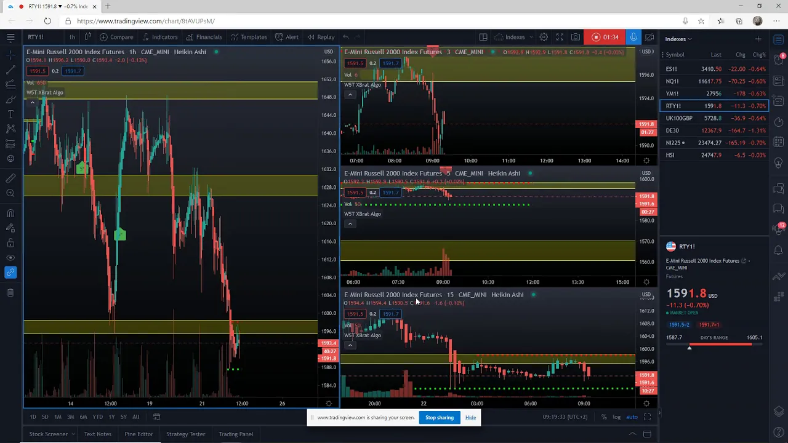Toggle the auto scale button
The height and width of the screenshot is (443, 788).
point(632,417)
